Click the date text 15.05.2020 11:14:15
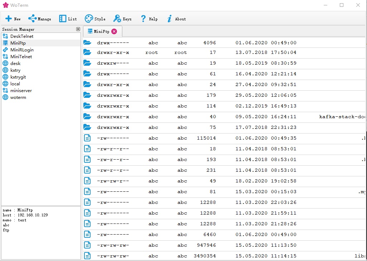Viewport: 367px width, 261px height. pos(266,256)
